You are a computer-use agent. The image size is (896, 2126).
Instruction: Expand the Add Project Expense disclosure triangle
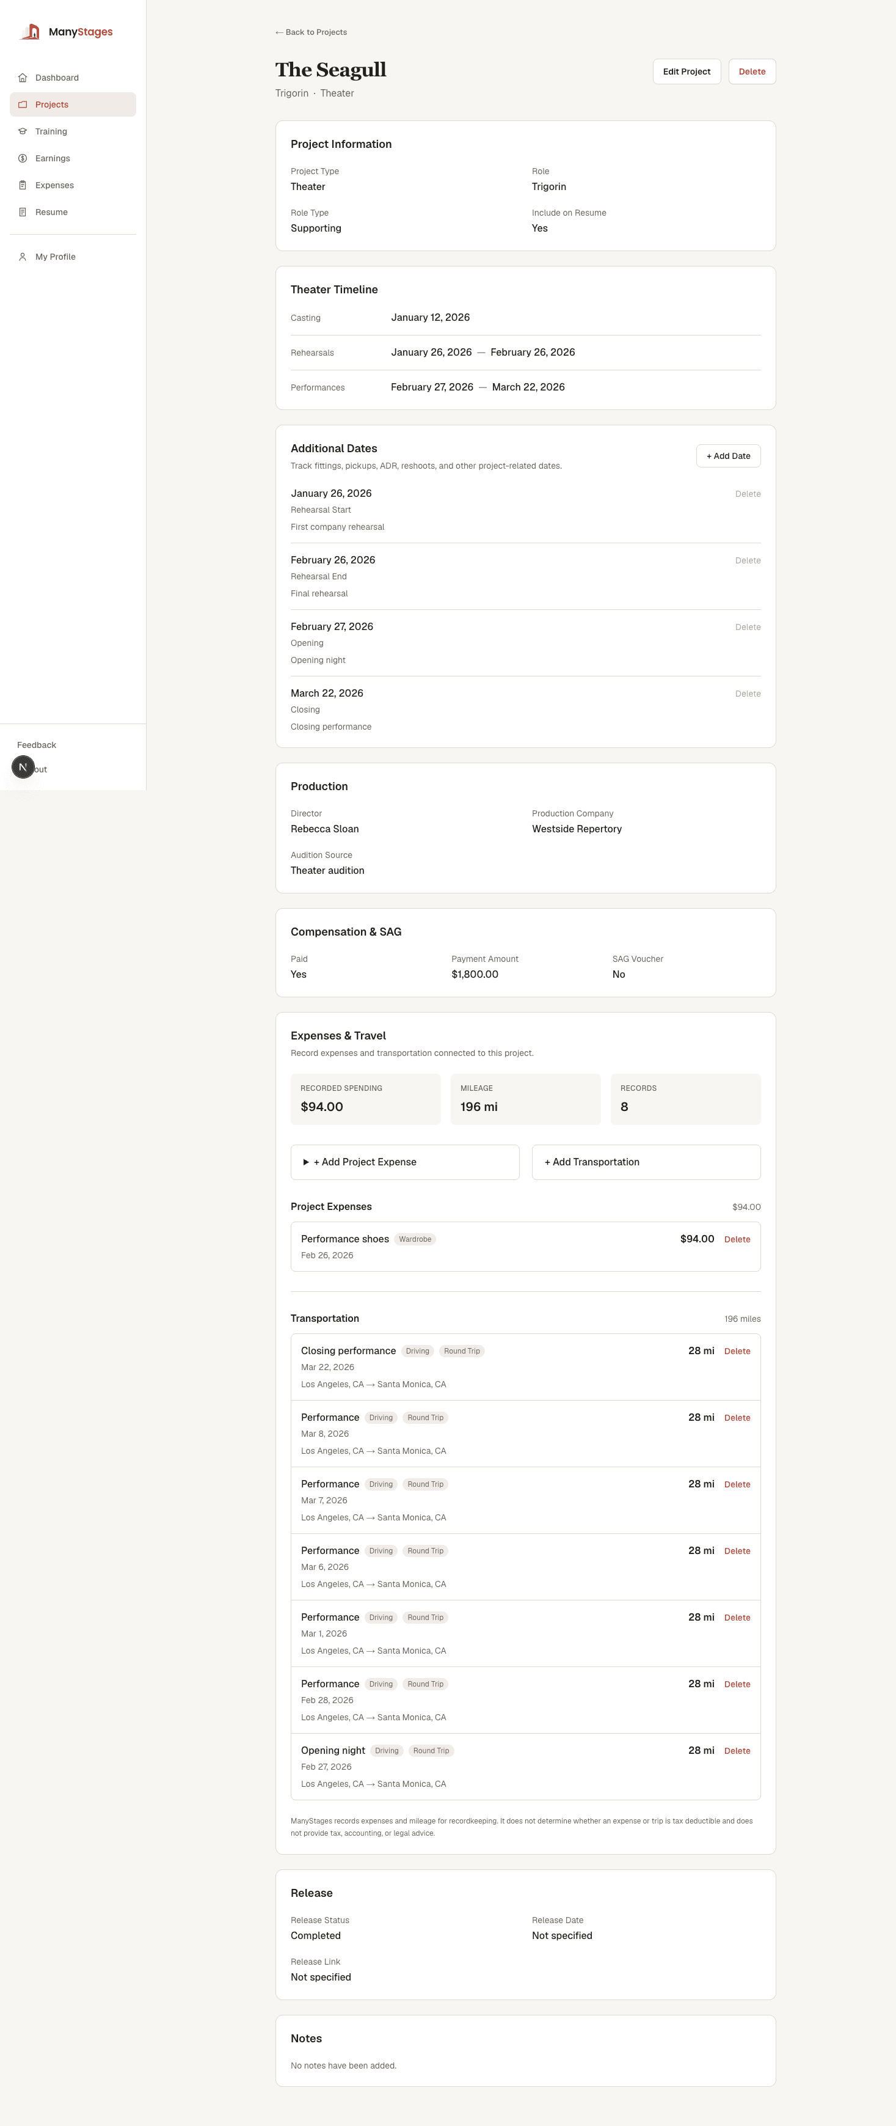(x=306, y=1162)
